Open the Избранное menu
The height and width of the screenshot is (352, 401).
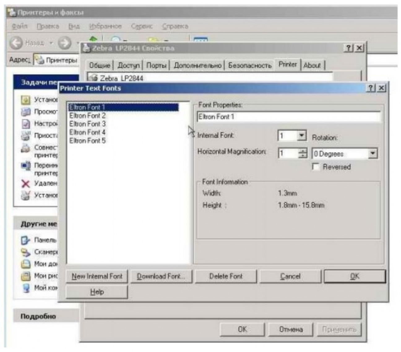[x=105, y=26]
